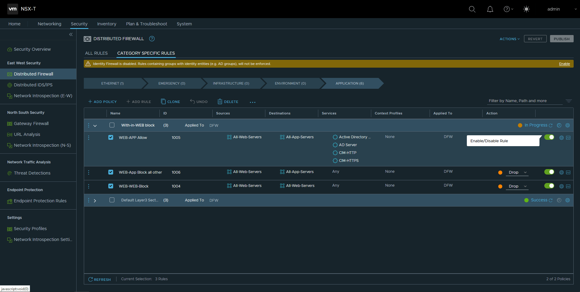This screenshot has width=580, height=292.
Task: Open Action dropdown for WEB-App Block all other
Action: pyautogui.click(x=518, y=172)
